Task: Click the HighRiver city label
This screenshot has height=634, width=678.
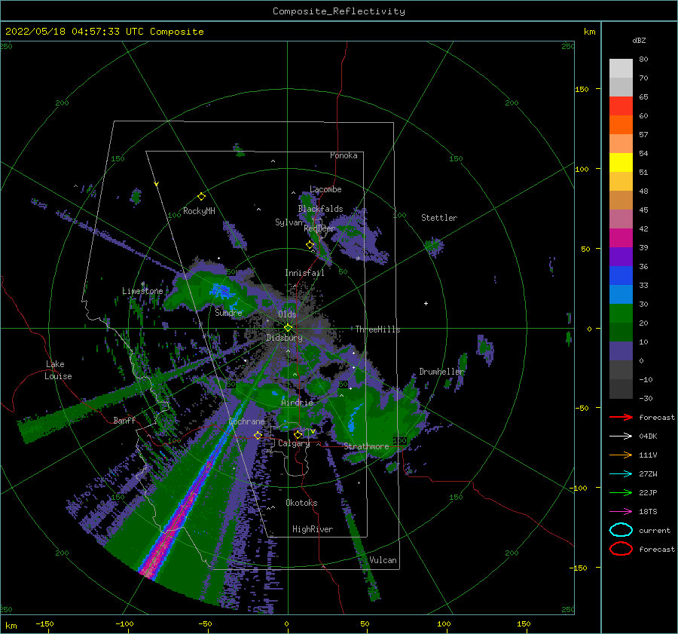Action: 313,529
